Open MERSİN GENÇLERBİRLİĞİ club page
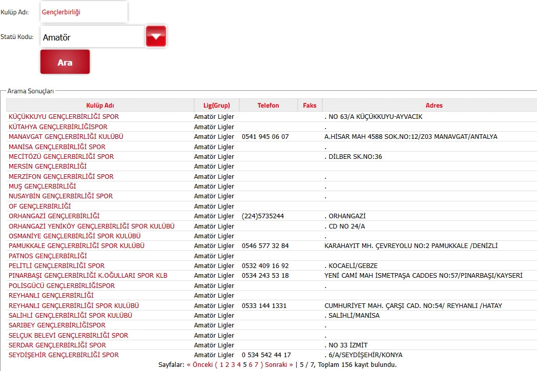 pyautogui.click(x=48, y=167)
